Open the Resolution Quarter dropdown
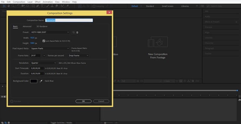Image resolution: width=241 pixels, height=124 pixels. click(43, 63)
